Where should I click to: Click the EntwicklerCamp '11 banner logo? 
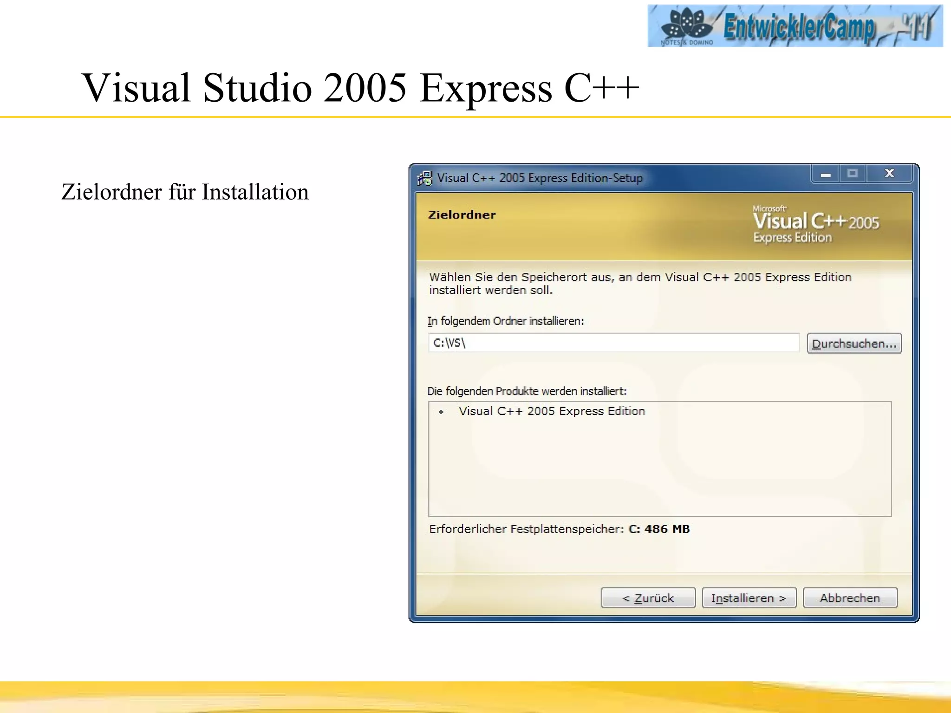tap(795, 26)
